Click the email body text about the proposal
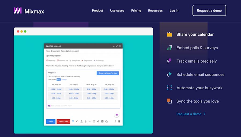 click(80, 66)
